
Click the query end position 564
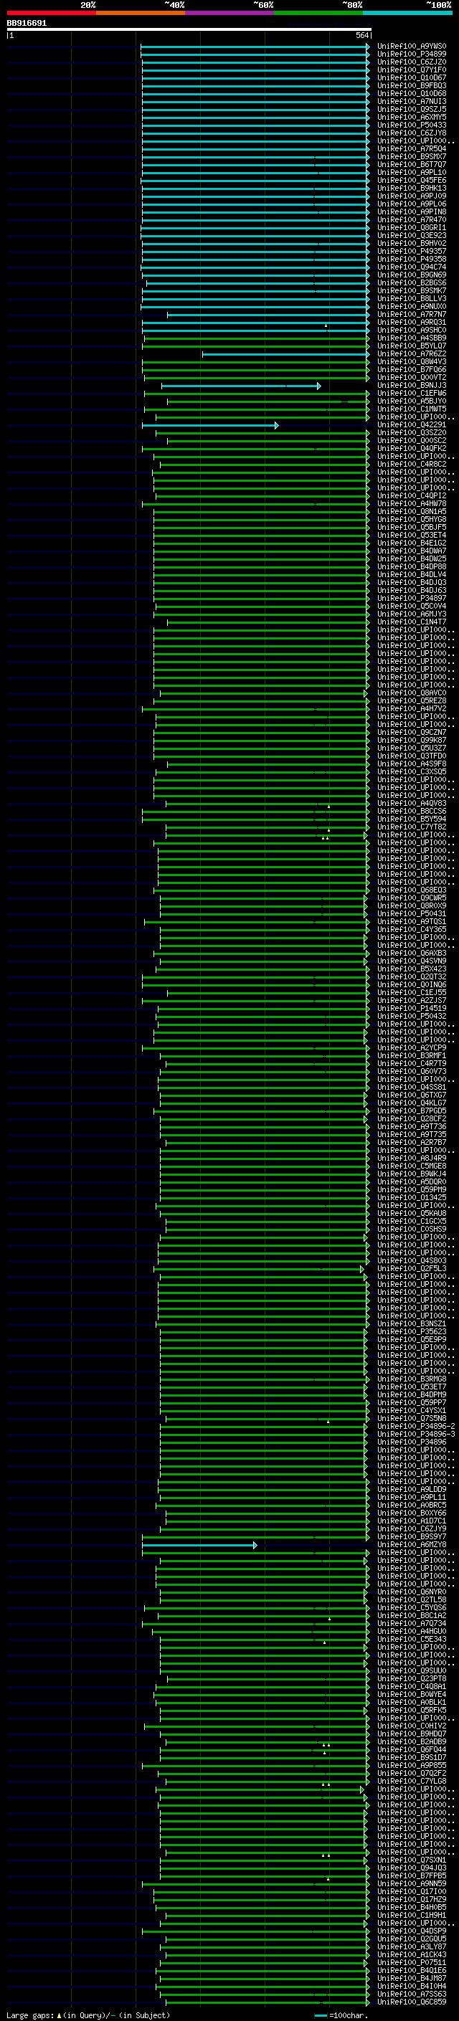(x=361, y=35)
